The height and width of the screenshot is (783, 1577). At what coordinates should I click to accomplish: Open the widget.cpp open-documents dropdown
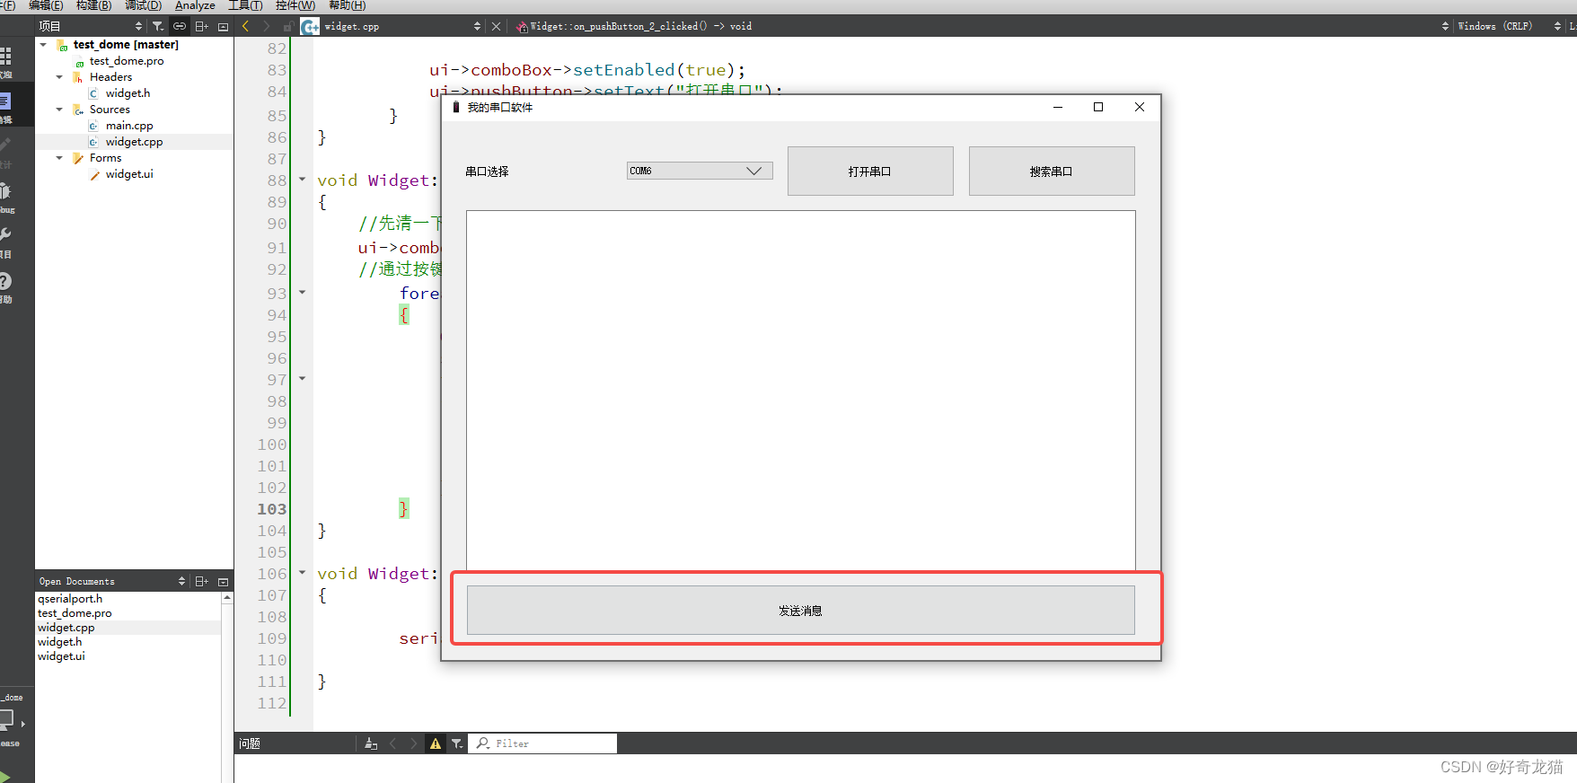click(x=403, y=26)
